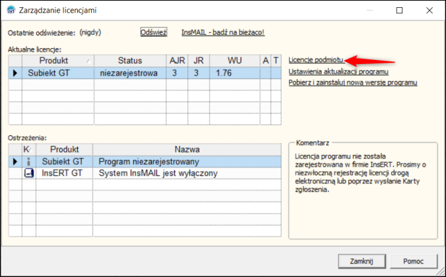Click the Pomoc button
This screenshot has height=277, width=446.
coord(414,261)
